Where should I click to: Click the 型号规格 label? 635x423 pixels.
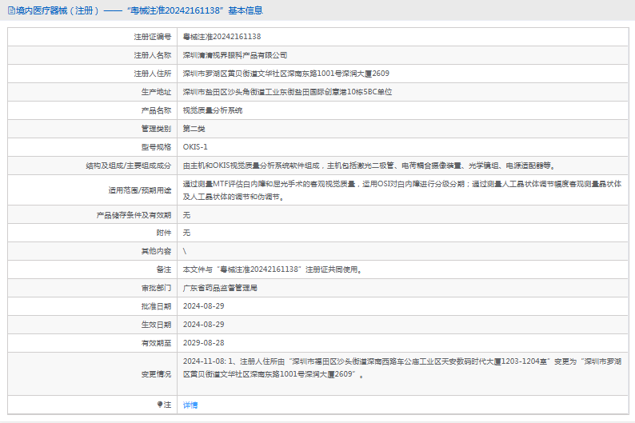pyautogui.click(x=156, y=147)
